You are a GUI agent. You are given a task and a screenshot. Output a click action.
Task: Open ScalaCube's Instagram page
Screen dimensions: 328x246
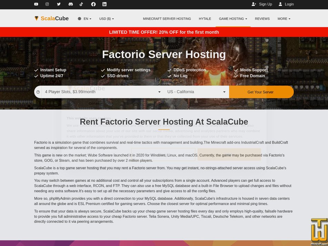point(47,4)
